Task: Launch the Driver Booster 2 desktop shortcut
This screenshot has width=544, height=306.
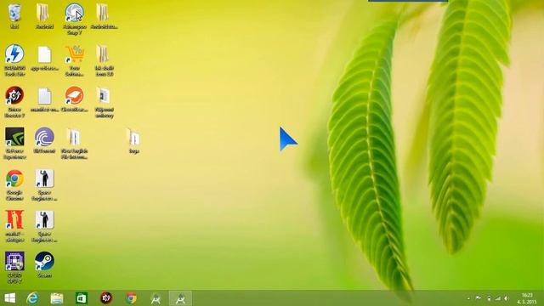Action: [x=14, y=96]
